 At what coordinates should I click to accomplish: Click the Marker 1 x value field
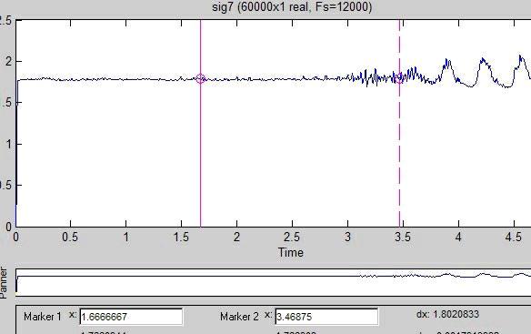[132, 317]
